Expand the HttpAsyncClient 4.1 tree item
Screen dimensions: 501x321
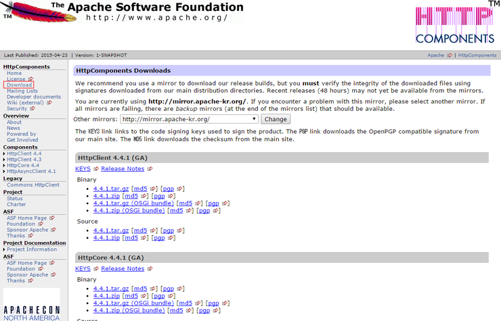pos(4,172)
